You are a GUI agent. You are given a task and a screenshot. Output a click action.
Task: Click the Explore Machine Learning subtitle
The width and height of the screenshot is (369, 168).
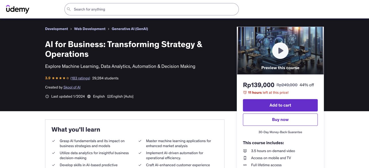click(120, 66)
